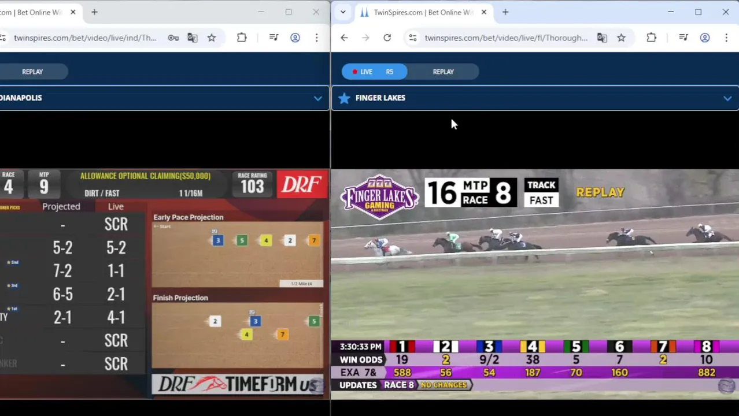Click yellow REPLAY text on video
This screenshot has width=739, height=416.
600,192
